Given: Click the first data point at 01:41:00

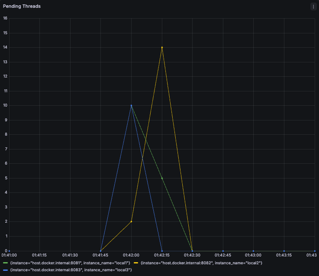Looking at the screenshot, I should (x=9, y=251).
